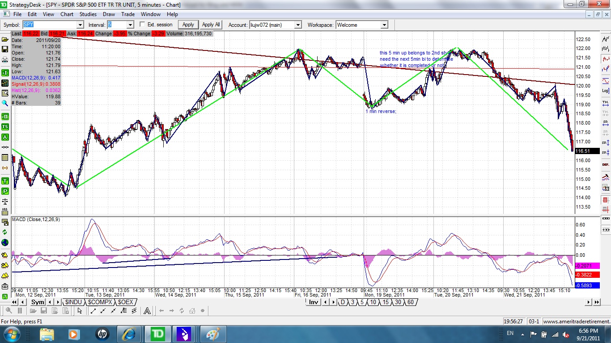This screenshot has width=611, height=343.
Task: Click the magnifier icon in bottom toolbar
Action: point(9,311)
